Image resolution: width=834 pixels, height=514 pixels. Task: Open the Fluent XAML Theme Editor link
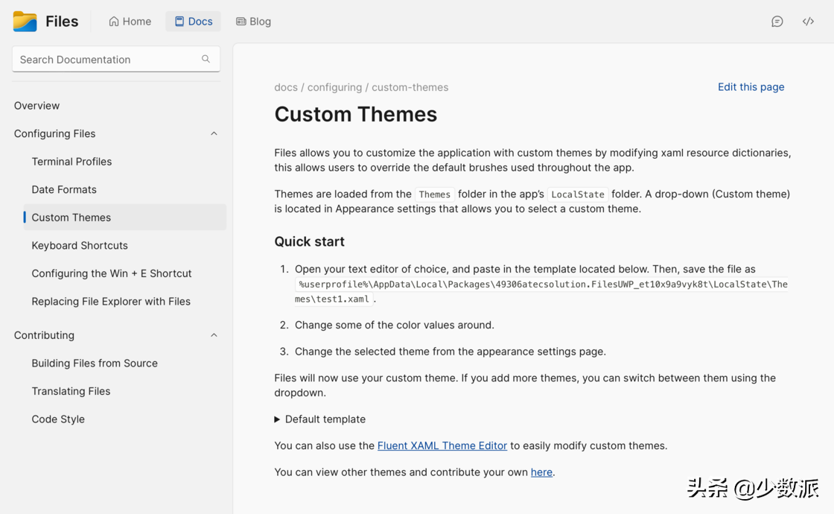click(x=442, y=445)
